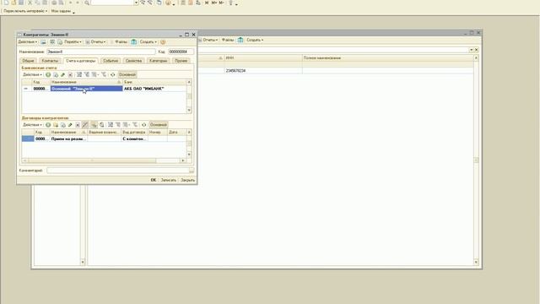Switch to the Контакты tab
540x304 pixels.
coord(50,61)
